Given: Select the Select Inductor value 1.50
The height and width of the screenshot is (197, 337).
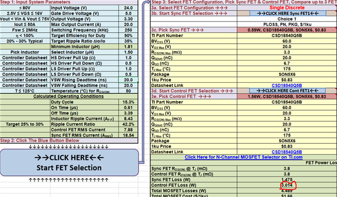Looking at the screenshot, I should pos(128,52).
